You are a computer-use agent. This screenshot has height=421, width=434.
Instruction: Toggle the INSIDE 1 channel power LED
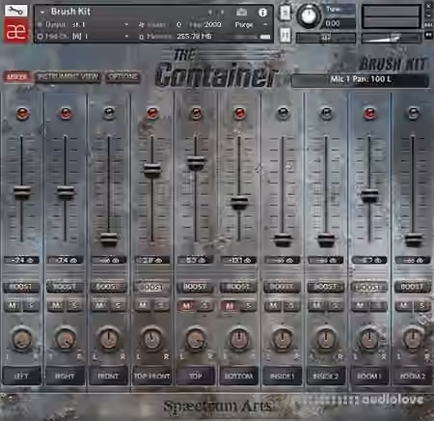(x=283, y=113)
